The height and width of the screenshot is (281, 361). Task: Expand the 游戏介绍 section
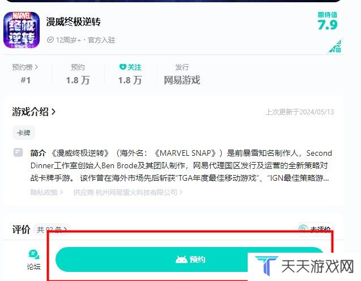tap(33, 112)
